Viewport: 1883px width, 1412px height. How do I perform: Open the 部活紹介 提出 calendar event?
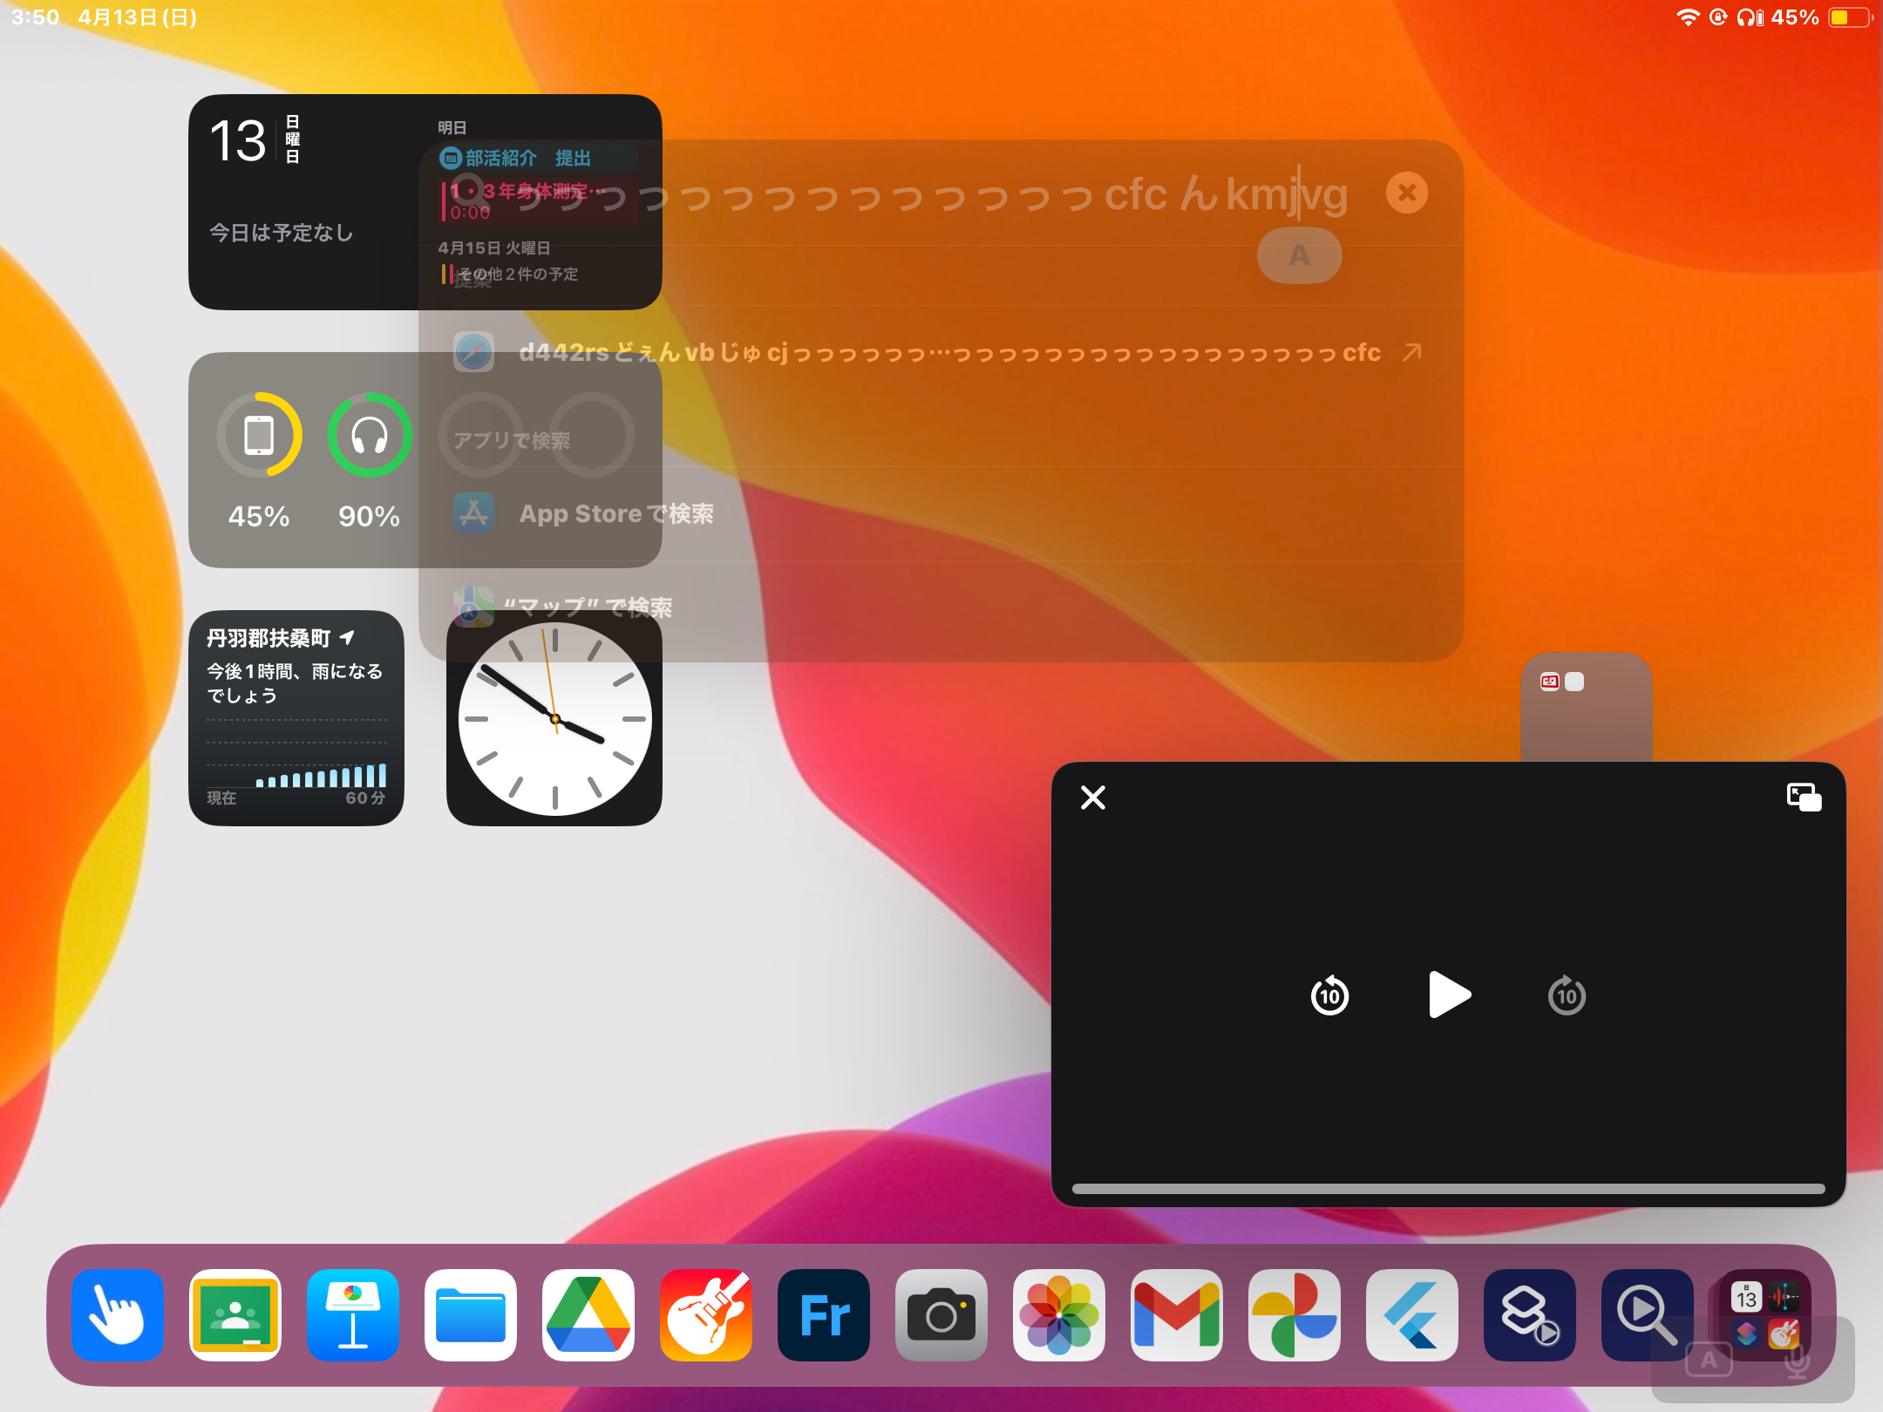(x=527, y=158)
